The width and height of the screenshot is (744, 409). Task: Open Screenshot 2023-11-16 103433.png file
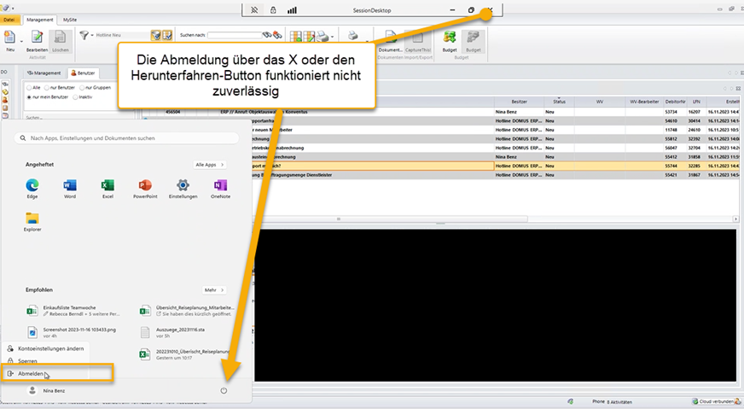(73, 332)
